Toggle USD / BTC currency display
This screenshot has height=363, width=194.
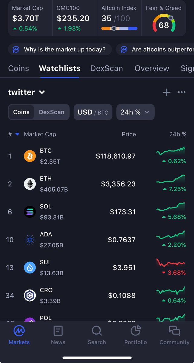[93, 112]
